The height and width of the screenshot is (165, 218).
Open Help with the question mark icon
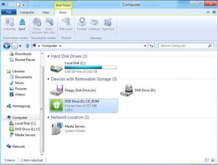point(214,12)
